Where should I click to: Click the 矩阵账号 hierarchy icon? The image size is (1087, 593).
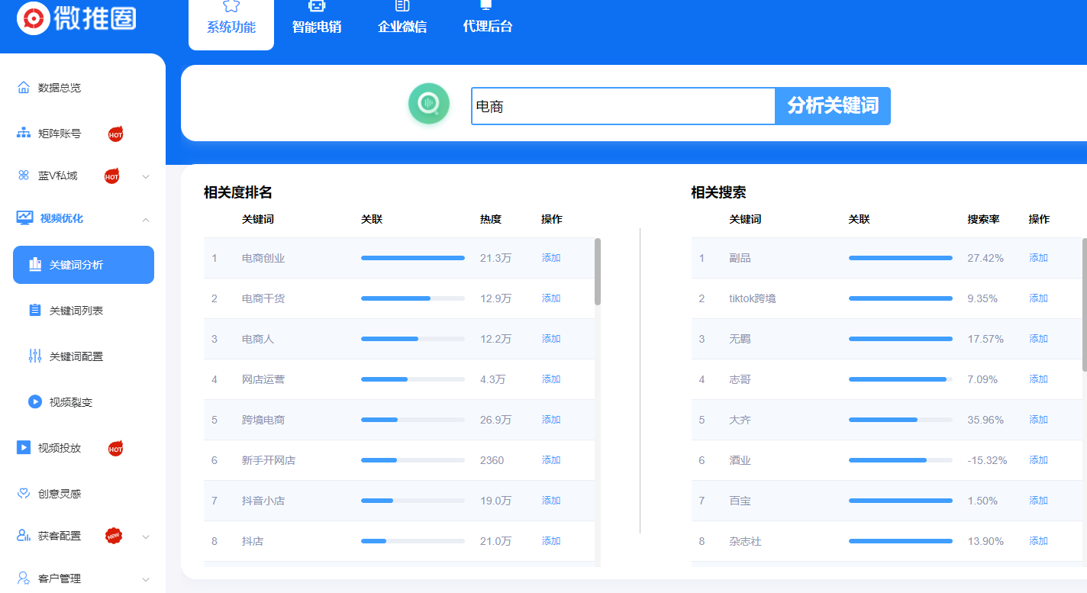coord(24,133)
